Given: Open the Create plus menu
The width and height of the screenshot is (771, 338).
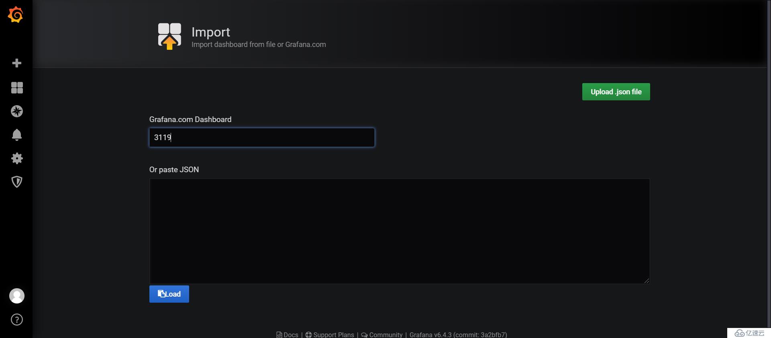Looking at the screenshot, I should tap(17, 63).
